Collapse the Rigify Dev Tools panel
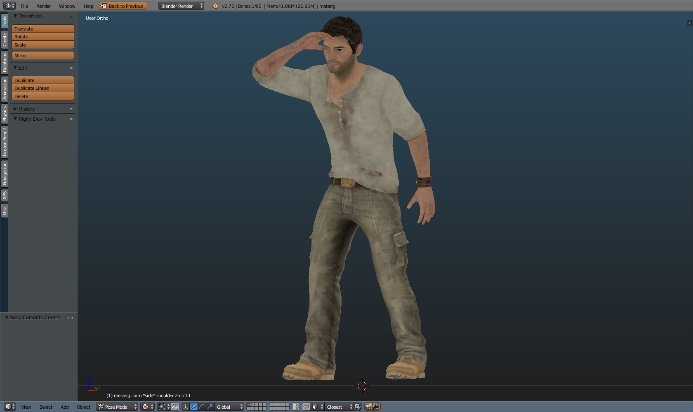693x412 pixels. (15, 119)
